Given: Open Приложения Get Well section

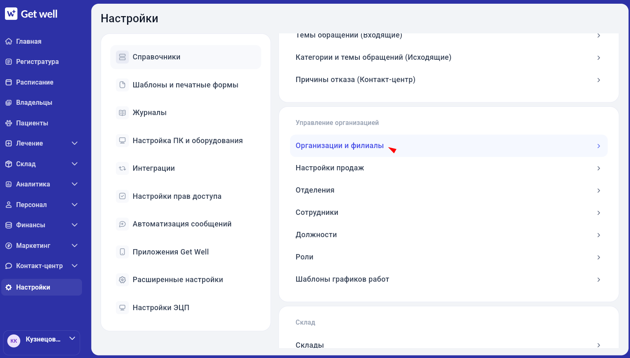Looking at the screenshot, I should pyautogui.click(x=186, y=252).
